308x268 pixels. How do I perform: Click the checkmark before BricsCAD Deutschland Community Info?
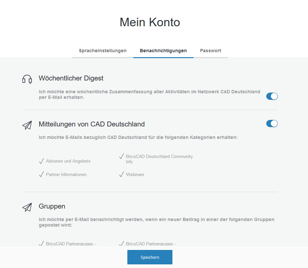tap(121, 157)
